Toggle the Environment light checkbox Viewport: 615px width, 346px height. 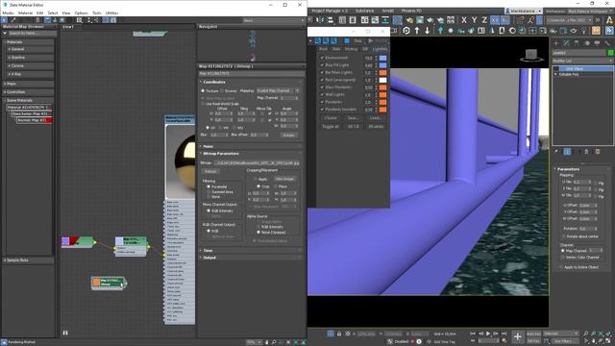pos(322,58)
